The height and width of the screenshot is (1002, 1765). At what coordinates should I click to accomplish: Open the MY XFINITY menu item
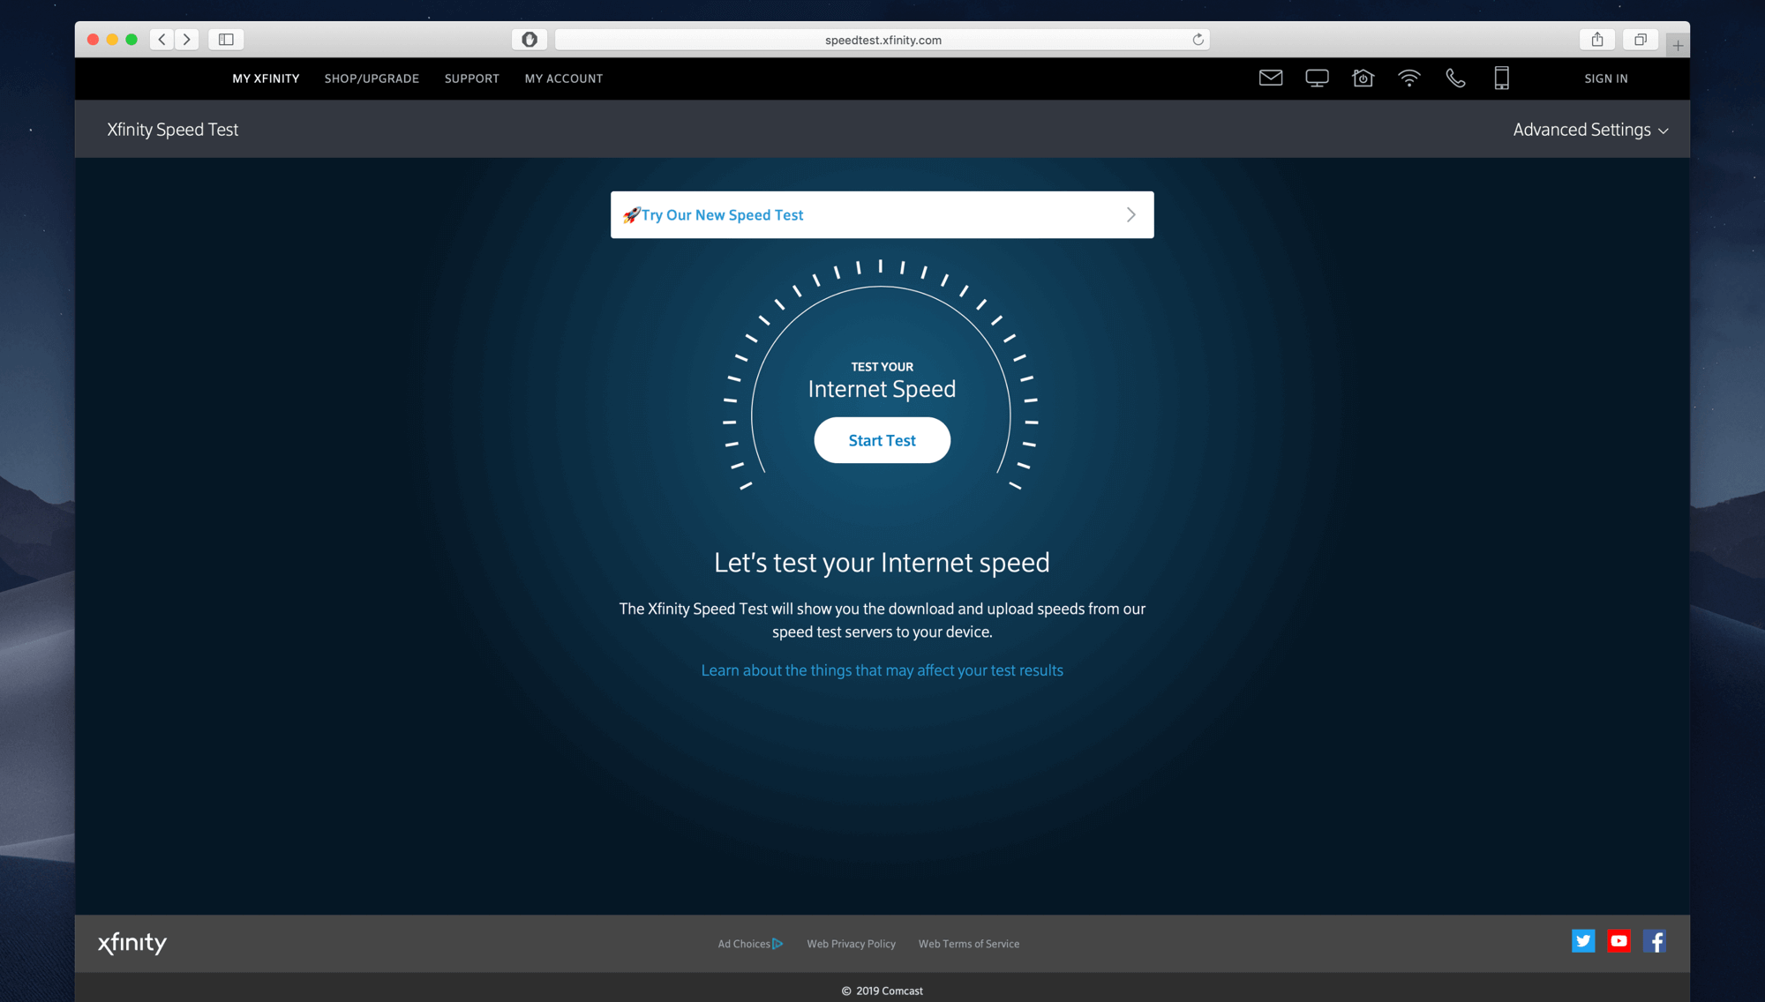pyautogui.click(x=266, y=78)
